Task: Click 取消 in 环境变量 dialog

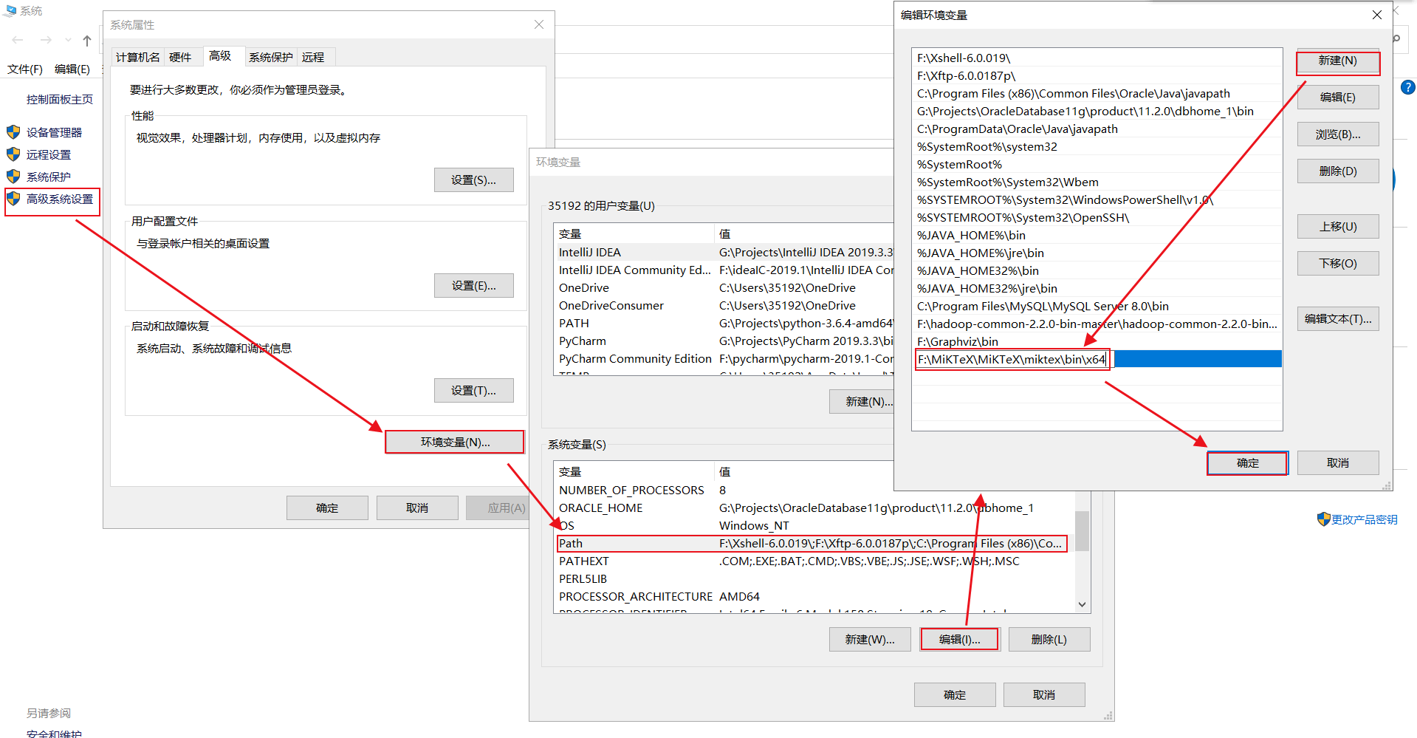Action: click(1044, 694)
